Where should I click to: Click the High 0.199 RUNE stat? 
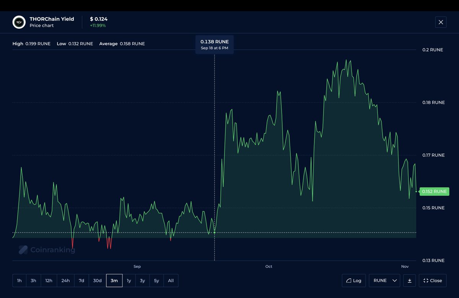pos(31,44)
